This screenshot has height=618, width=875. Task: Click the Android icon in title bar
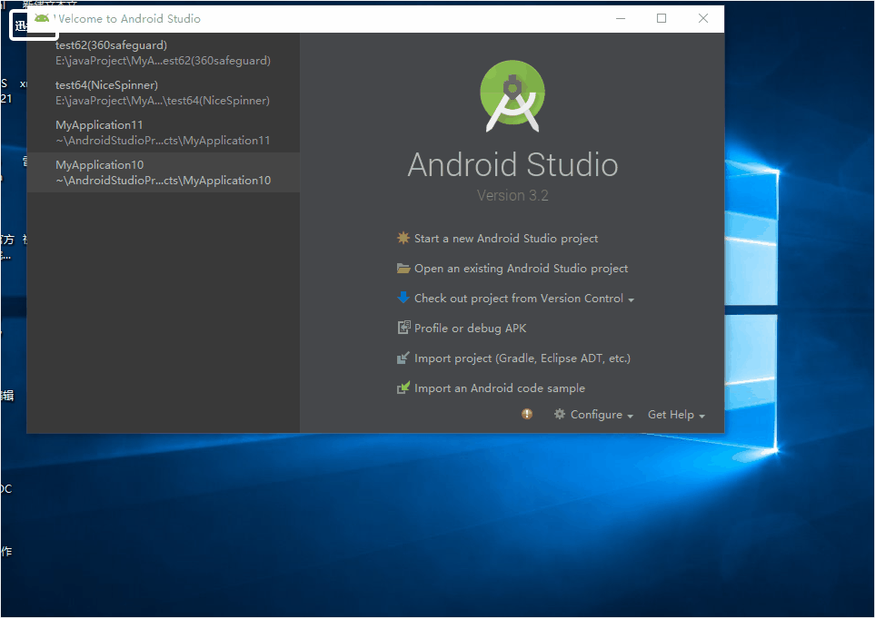pyautogui.click(x=42, y=18)
